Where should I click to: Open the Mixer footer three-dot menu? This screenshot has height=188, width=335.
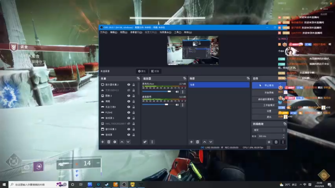[152, 142]
